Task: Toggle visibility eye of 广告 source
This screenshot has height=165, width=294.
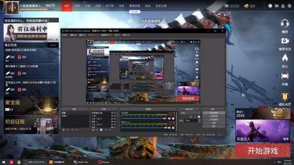Action: pyautogui.click(x=112, y=116)
